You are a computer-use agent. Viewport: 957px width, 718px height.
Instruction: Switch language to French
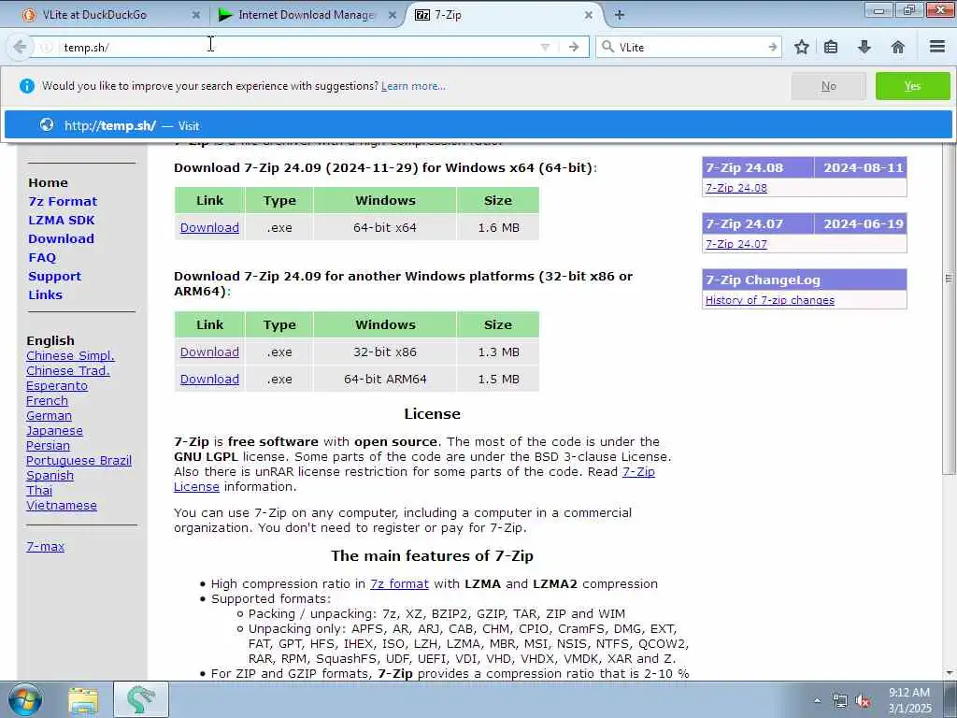(47, 400)
